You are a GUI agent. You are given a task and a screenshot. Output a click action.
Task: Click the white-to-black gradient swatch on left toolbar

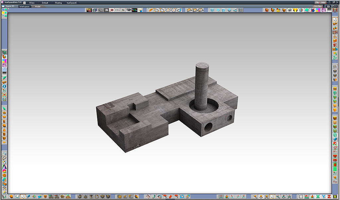[4, 74]
